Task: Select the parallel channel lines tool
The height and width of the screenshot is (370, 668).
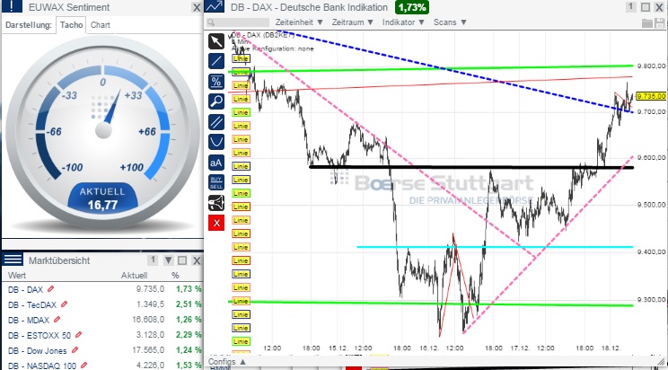Action: 215,121
